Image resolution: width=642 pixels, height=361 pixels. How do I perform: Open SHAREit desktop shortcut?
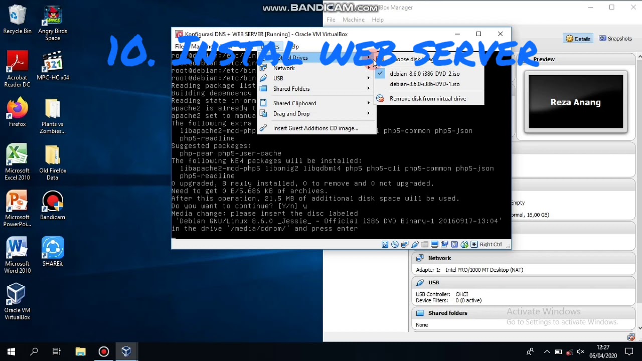click(x=53, y=252)
